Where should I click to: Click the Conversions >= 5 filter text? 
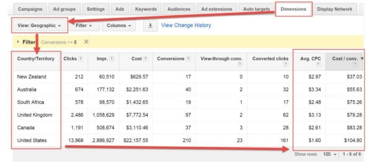click(x=59, y=42)
